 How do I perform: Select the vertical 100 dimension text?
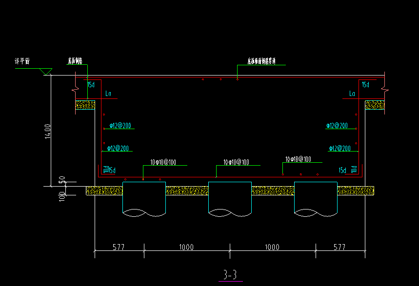click(x=62, y=197)
